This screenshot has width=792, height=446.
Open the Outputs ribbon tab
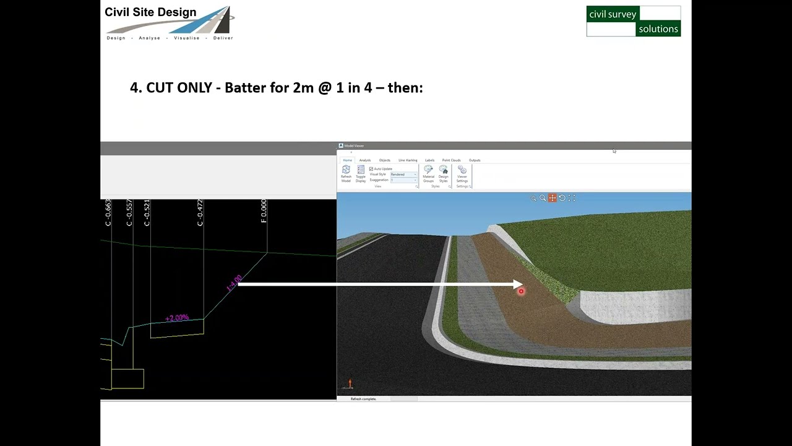[475, 160]
